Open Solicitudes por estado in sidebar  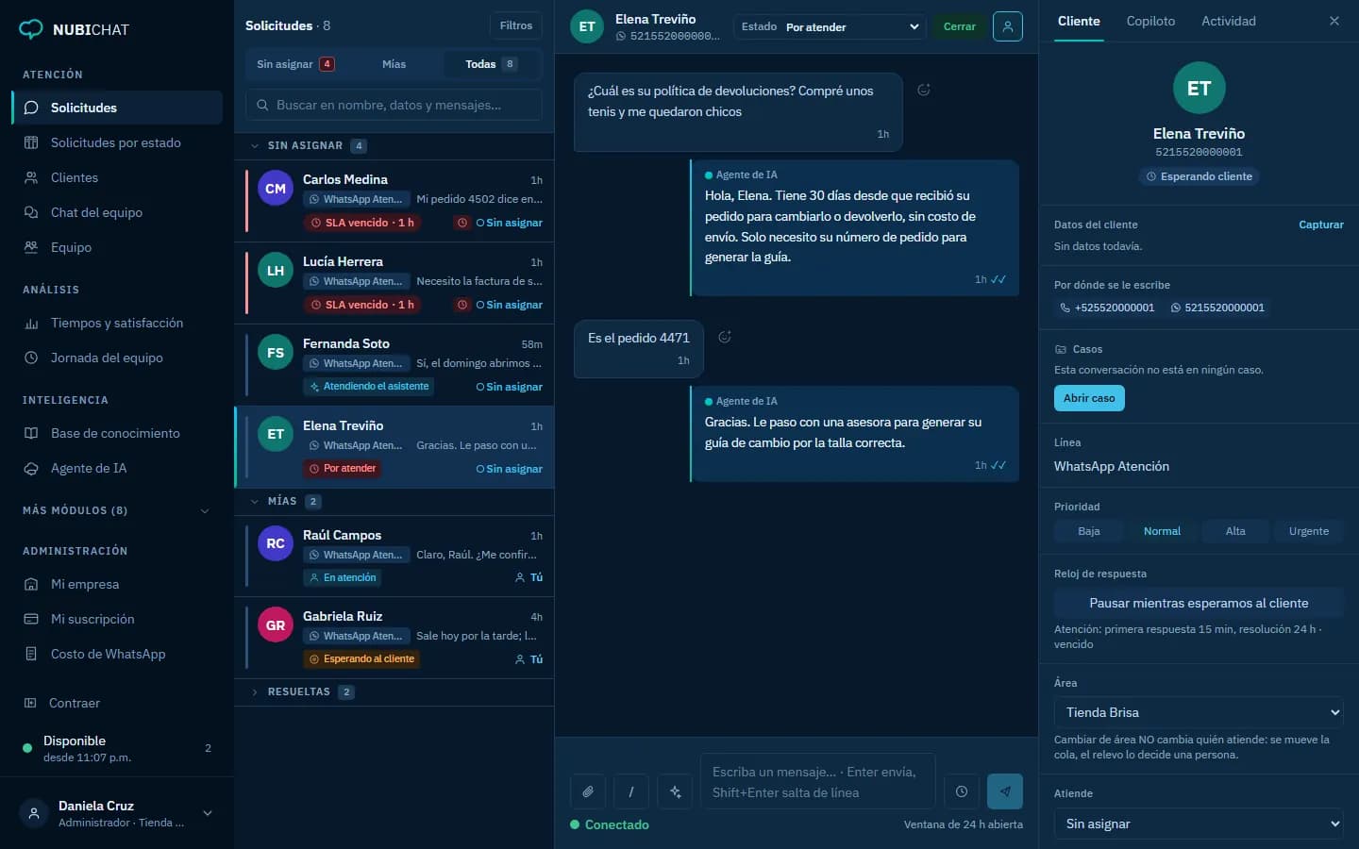tap(117, 142)
